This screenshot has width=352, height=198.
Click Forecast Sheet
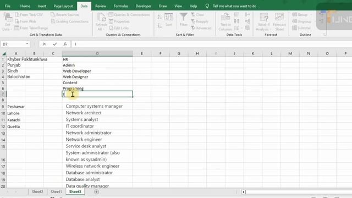(279, 22)
